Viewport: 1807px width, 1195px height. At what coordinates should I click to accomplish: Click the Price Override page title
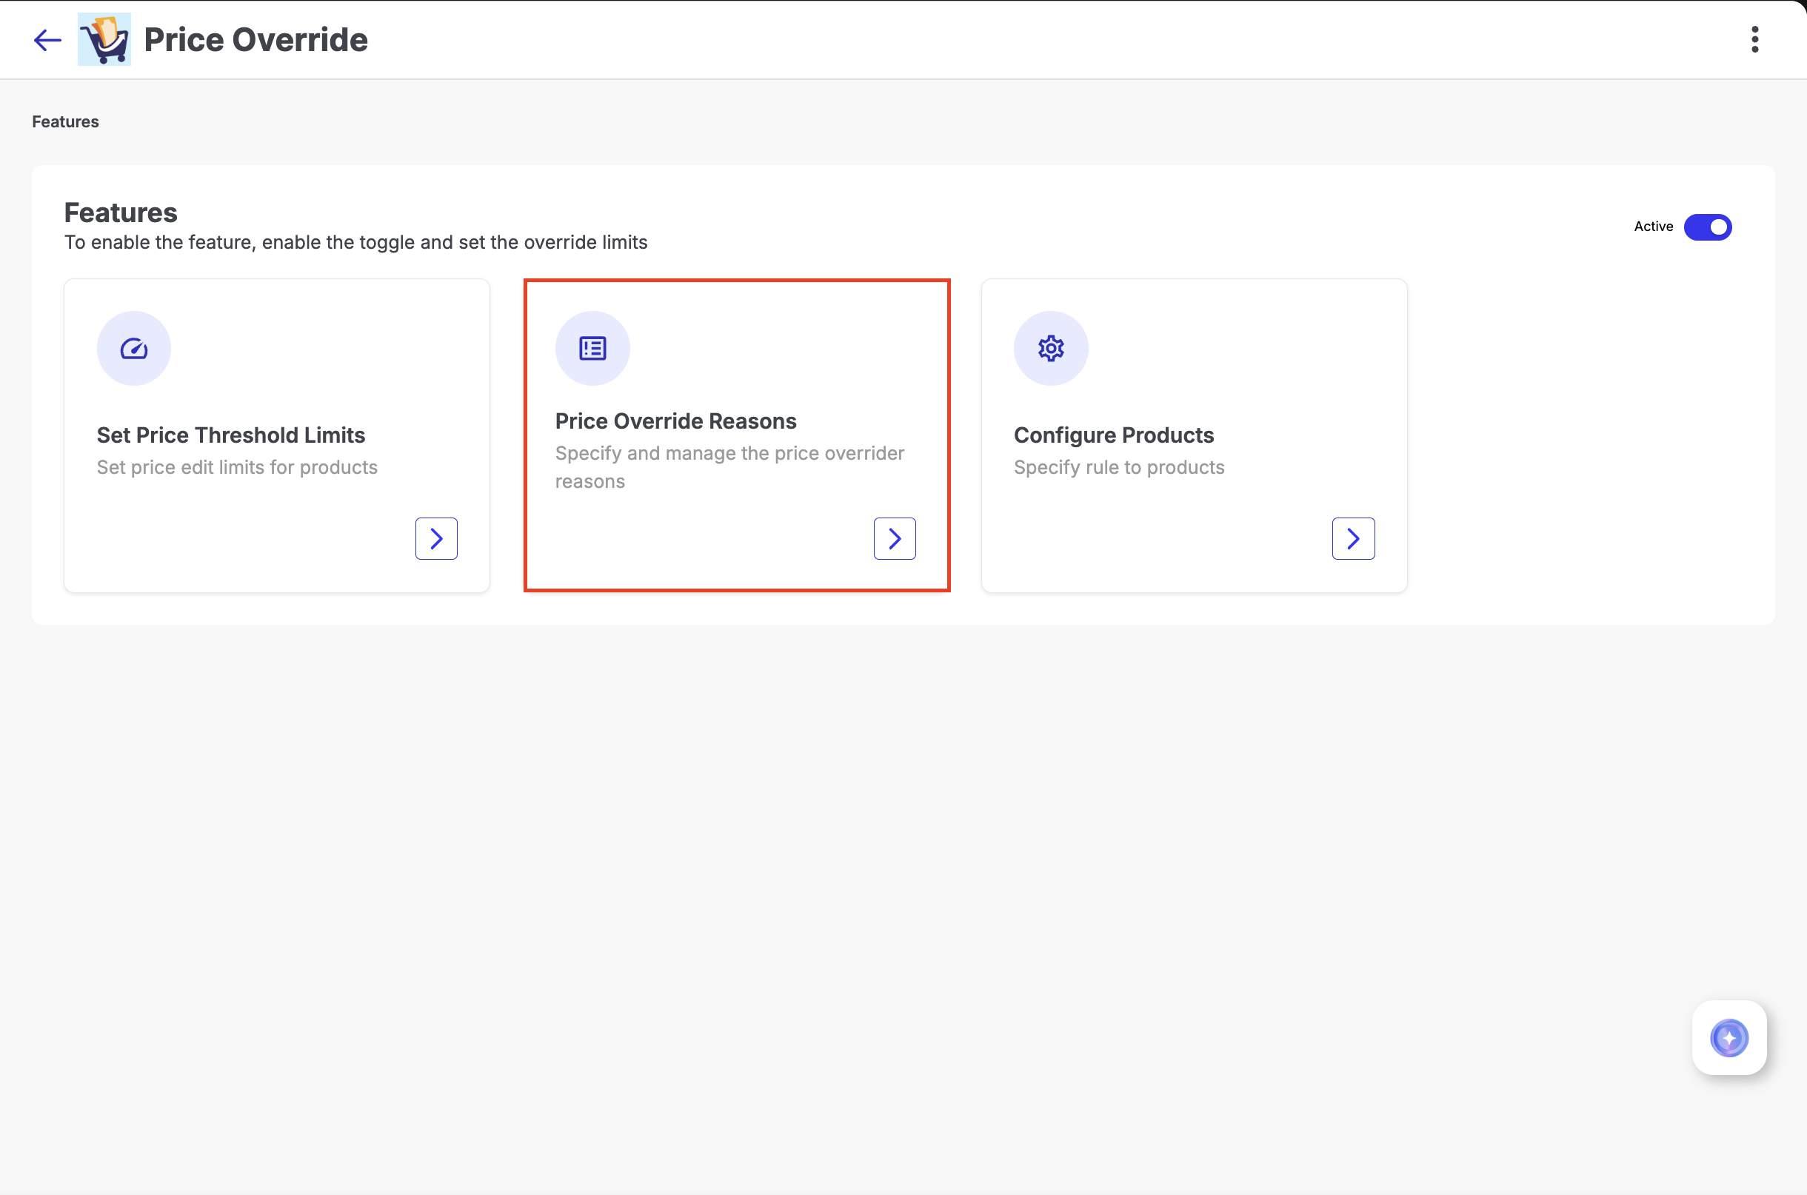(x=256, y=40)
